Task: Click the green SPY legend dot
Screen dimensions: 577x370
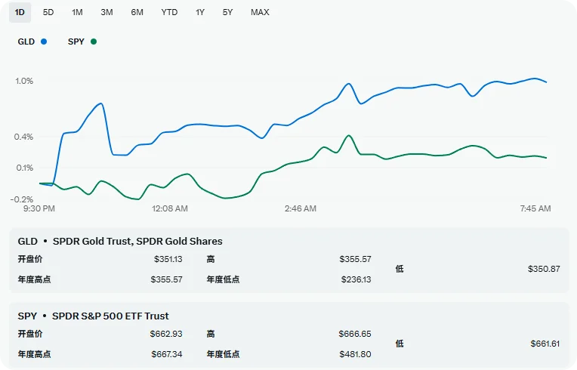Action: 93,42
